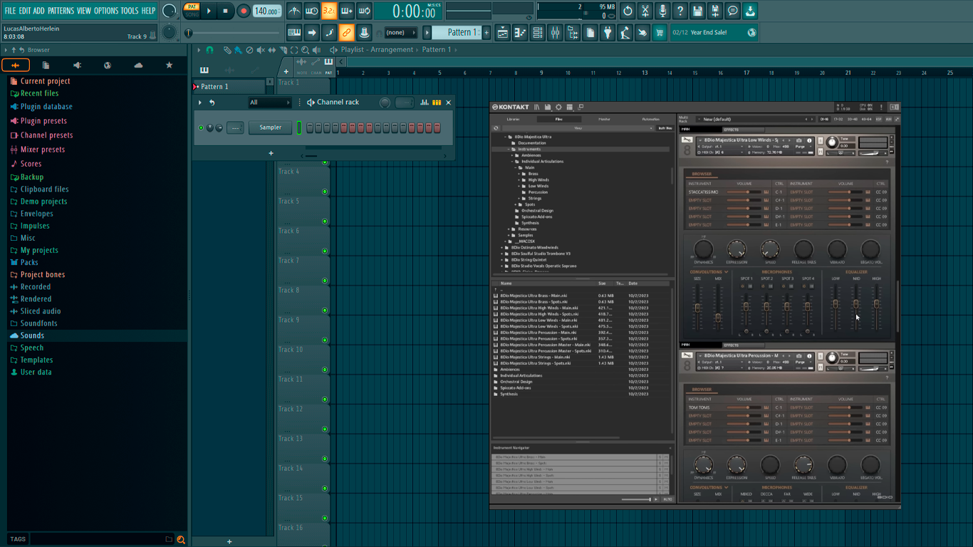This screenshot has width=973, height=547.
Task: Select 8Dio Majestica Ultra Brass - Main.nki file
Action: (x=534, y=296)
